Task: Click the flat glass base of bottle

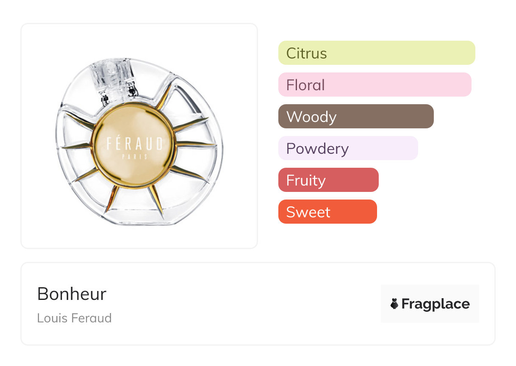Action: tap(140, 222)
